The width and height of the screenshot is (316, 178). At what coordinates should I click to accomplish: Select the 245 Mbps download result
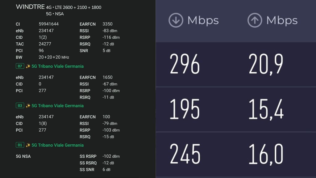pos(185,155)
